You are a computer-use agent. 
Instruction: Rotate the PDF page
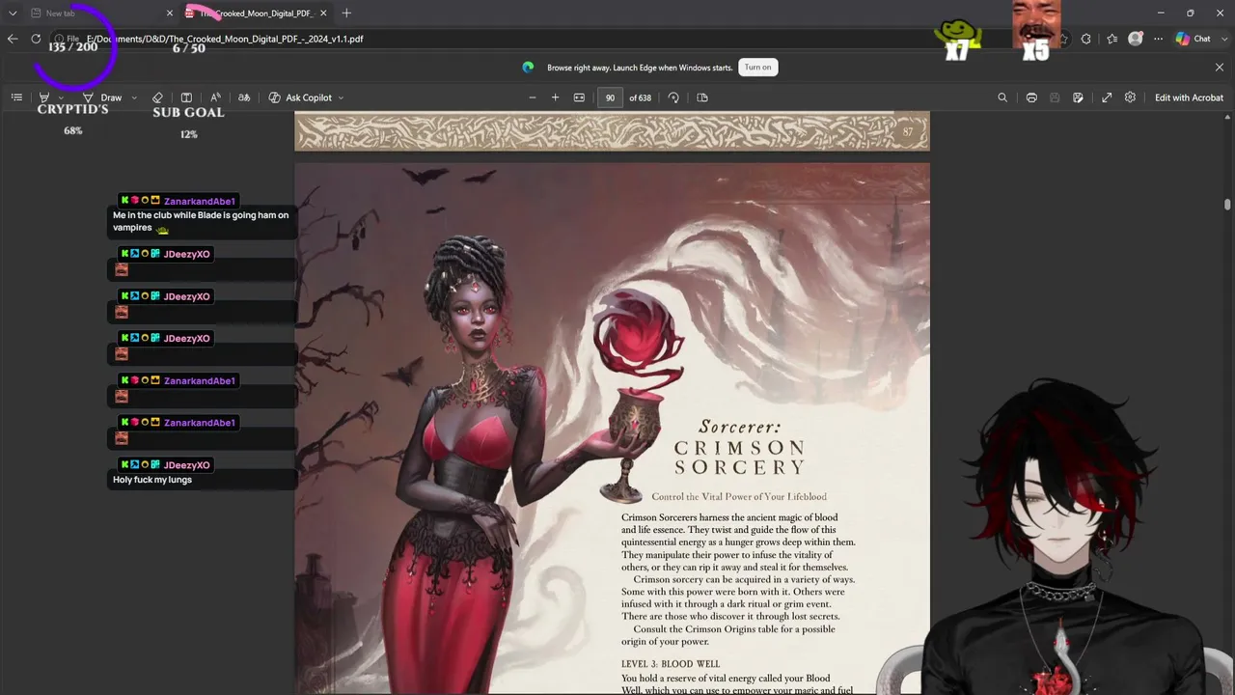673,97
